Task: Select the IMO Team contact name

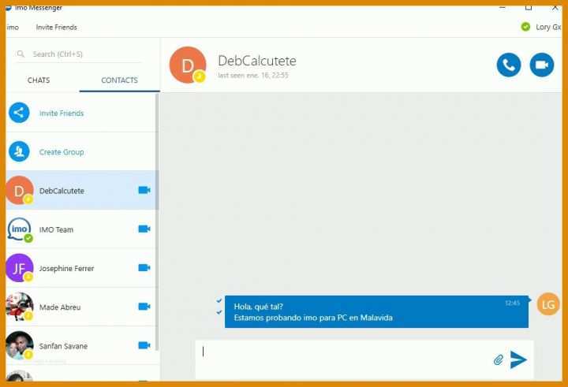Action: coord(56,229)
